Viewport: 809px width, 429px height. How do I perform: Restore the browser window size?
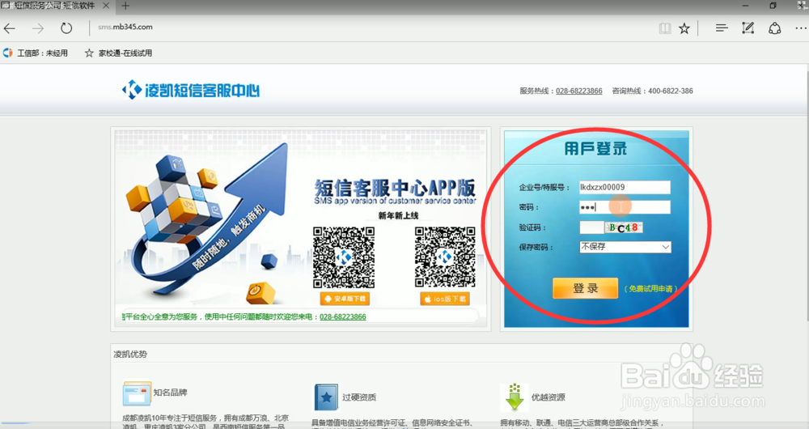(x=773, y=6)
